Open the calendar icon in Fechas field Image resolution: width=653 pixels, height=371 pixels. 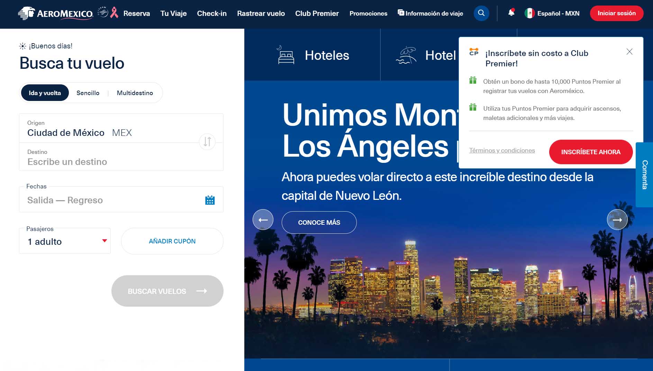click(x=210, y=200)
